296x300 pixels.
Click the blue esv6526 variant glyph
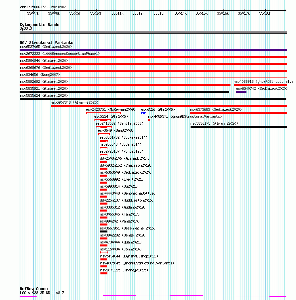click(144, 113)
